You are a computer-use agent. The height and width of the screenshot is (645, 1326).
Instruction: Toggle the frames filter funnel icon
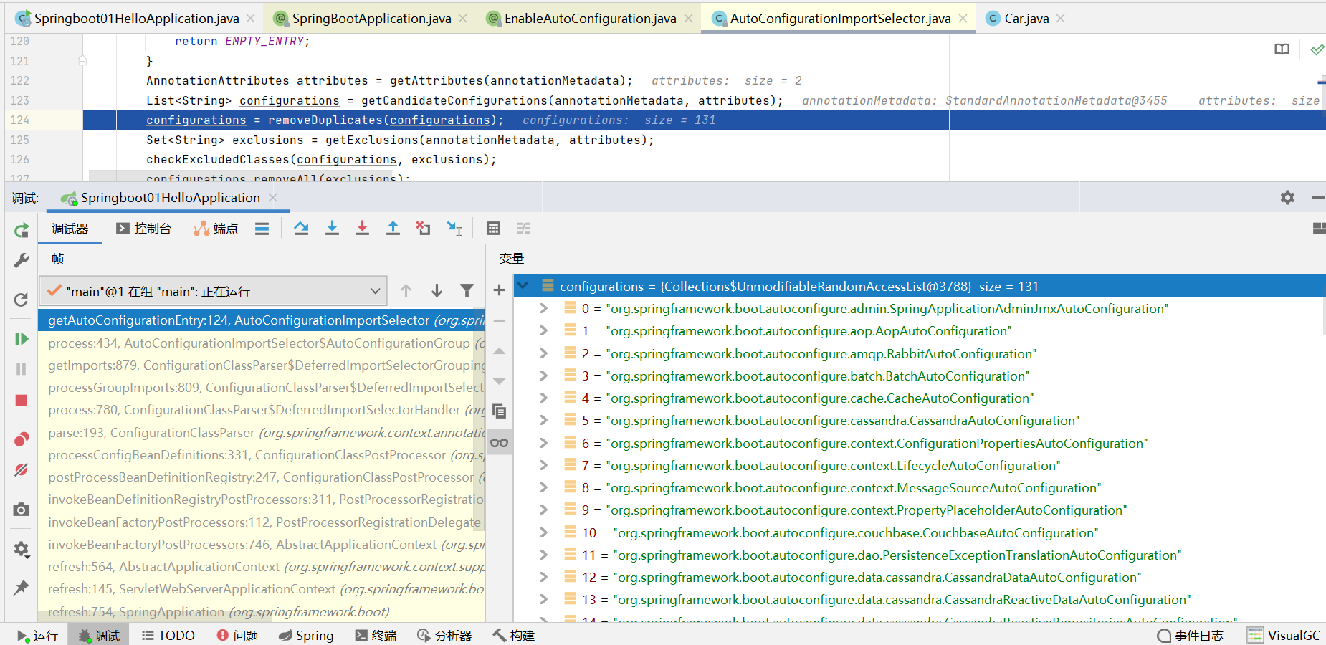[467, 290]
